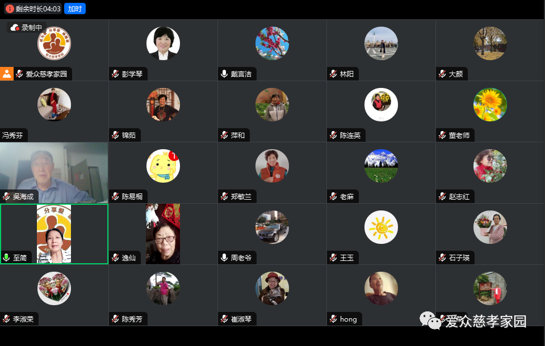Image resolution: width=545 pixels, height=346 pixels.
Task: Click the muted microphone icon next to hong
Action: point(333,319)
